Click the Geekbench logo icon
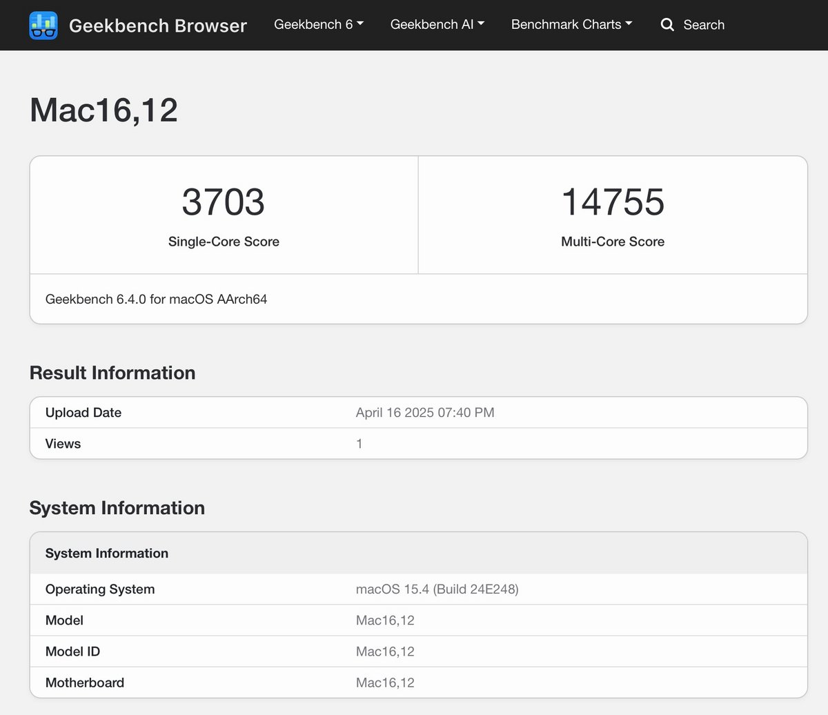Image resolution: width=828 pixels, height=715 pixels. tap(43, 26)
